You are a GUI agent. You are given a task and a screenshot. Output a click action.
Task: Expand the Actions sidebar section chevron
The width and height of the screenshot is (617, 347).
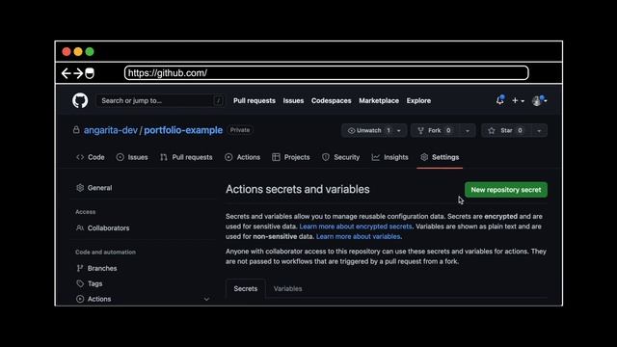[206, 300]
